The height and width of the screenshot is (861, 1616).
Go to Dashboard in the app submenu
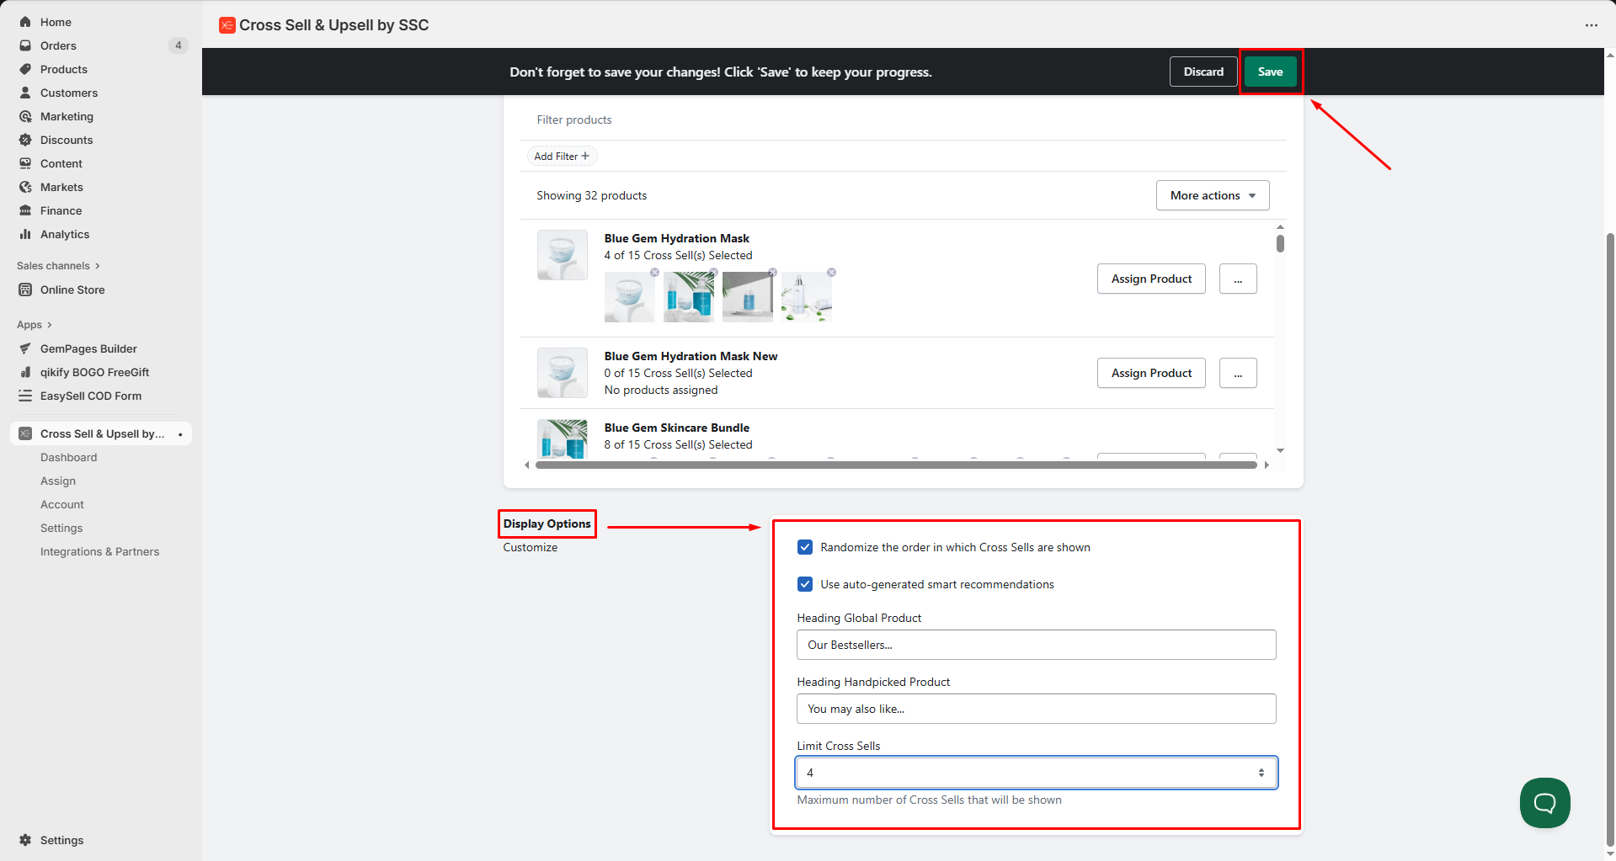click(x=68, y=457)
